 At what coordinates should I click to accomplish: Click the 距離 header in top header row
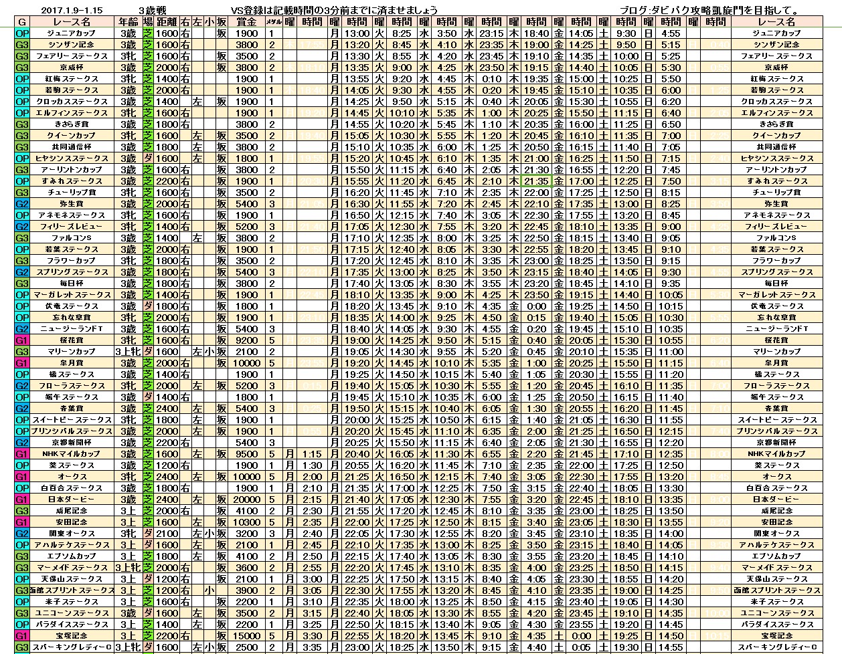pyautogui.click(x=167, y=21)
